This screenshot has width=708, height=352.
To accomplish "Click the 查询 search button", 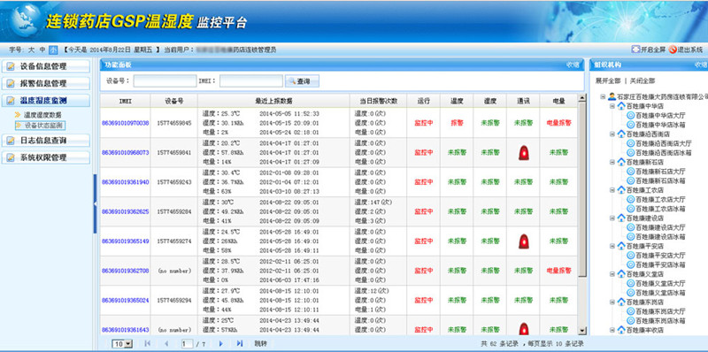I will 302,81.
